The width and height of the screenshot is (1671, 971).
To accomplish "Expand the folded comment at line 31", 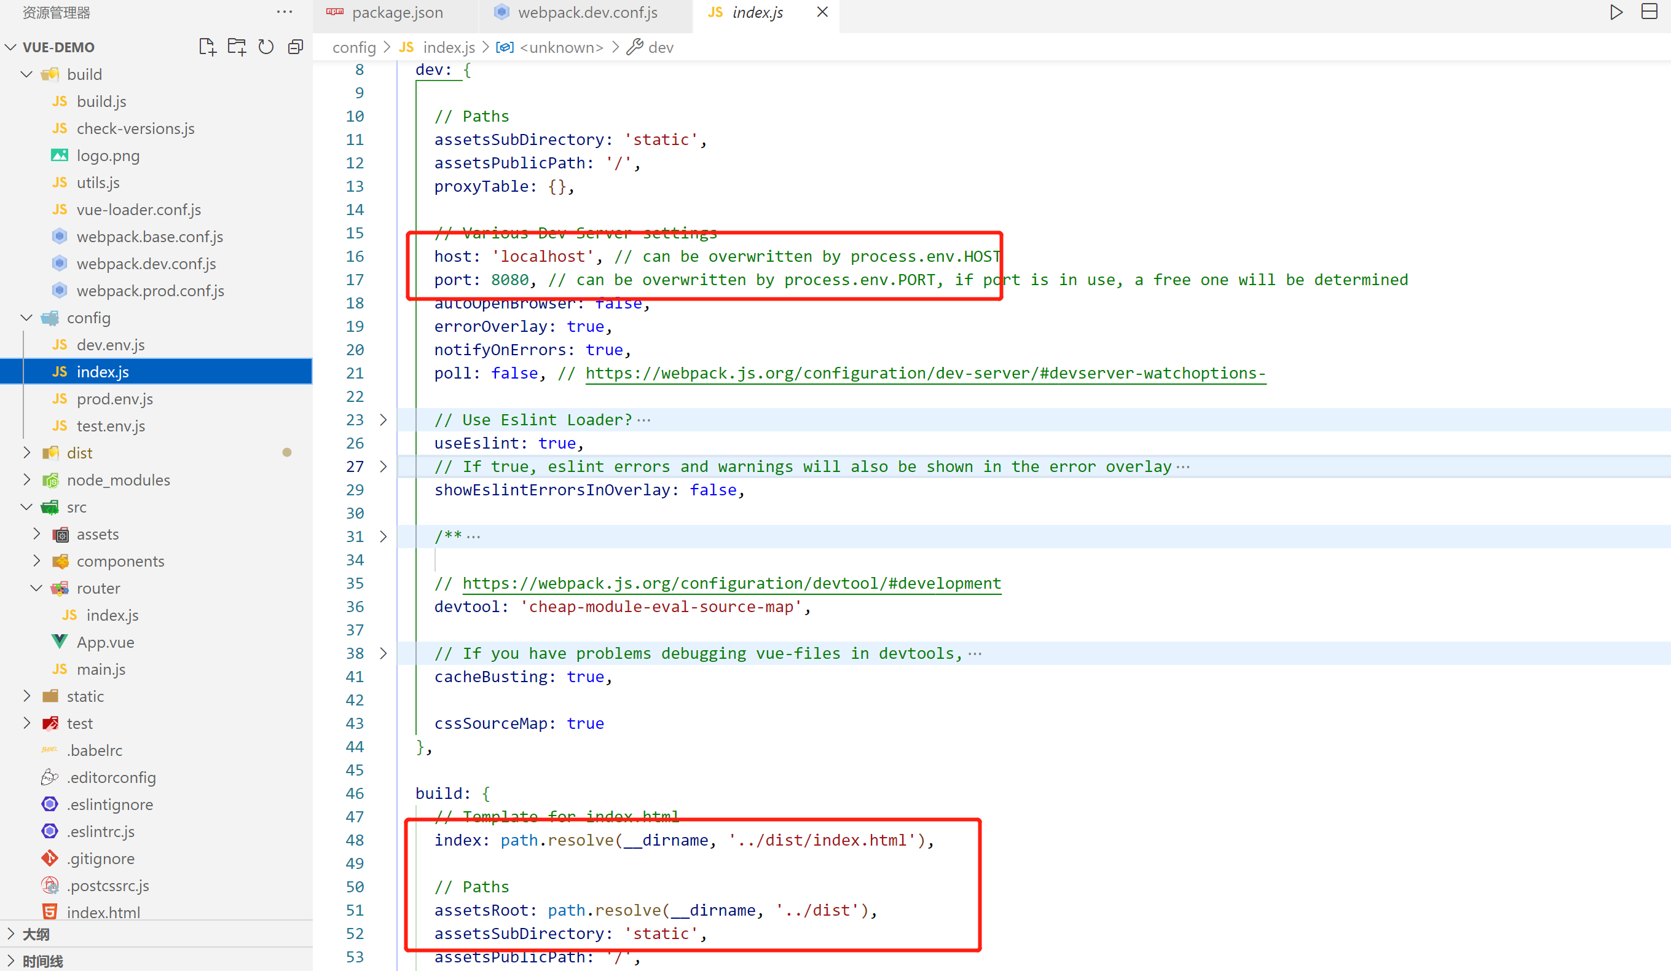I will coord(383,537).
